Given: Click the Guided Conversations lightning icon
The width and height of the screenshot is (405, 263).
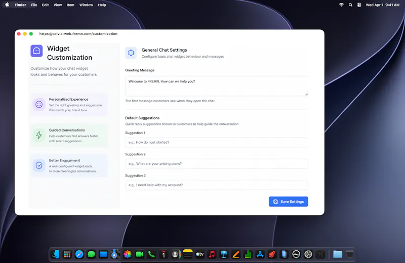Looking at the screenshot, I should coord(39,135).
